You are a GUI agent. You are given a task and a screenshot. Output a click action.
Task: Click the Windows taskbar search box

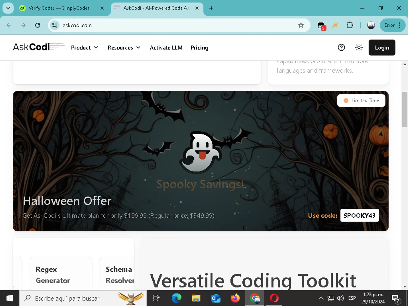click(83, 298)
